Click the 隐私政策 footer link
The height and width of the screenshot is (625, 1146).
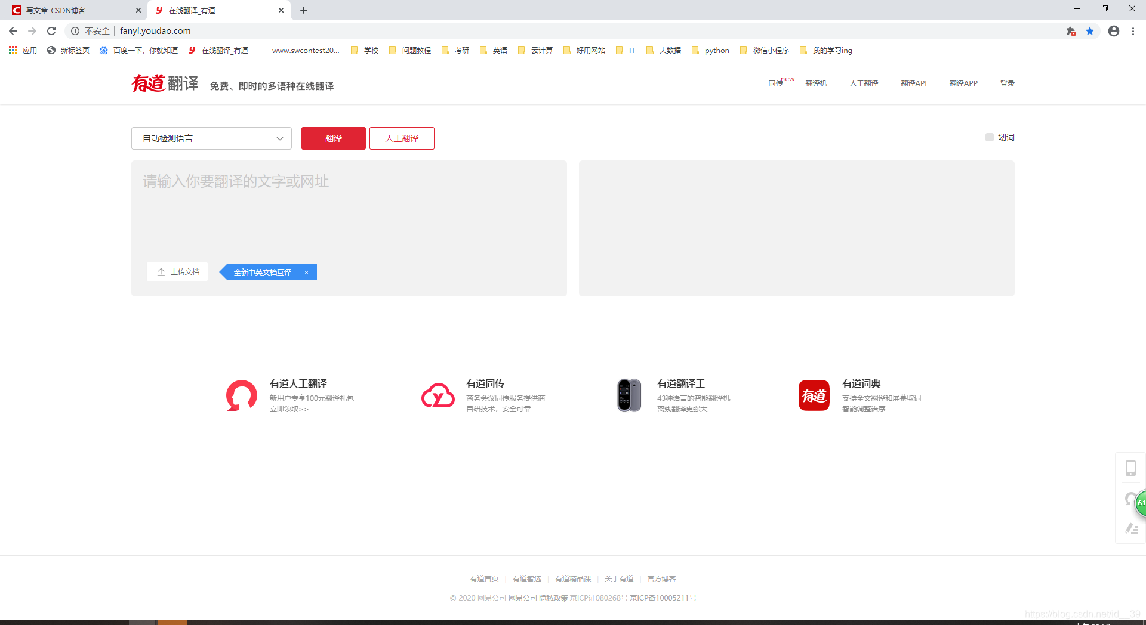(553, 598)
